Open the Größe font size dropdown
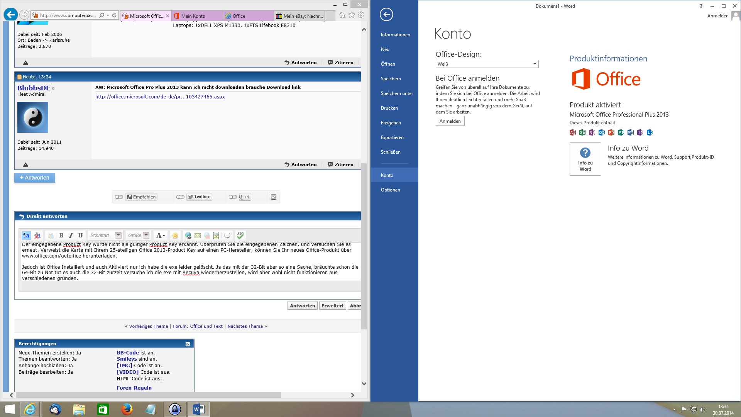The width and height of the screenshot is (741, 417). (146, 235)
